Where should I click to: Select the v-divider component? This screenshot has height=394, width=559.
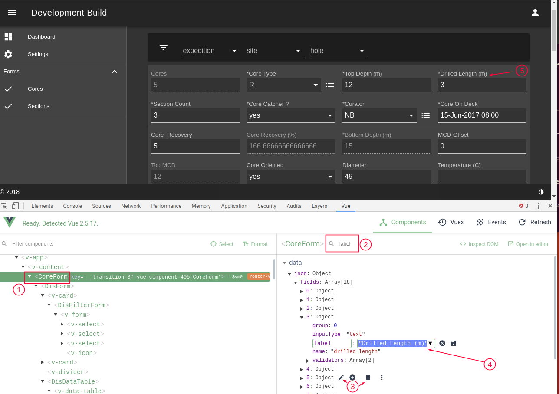point(68,372)
